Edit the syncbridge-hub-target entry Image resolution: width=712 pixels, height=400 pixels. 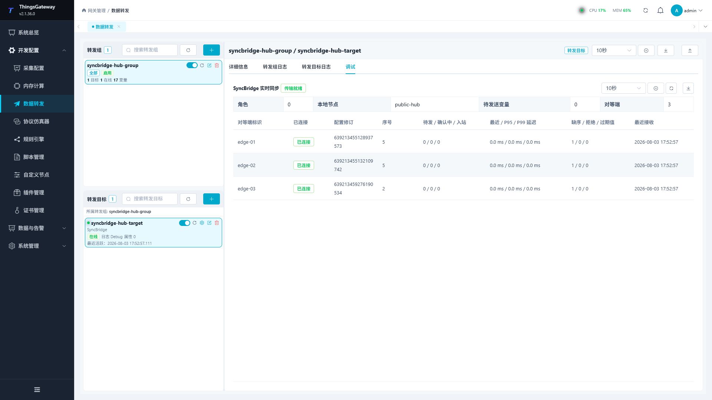[x=210, y=223]
